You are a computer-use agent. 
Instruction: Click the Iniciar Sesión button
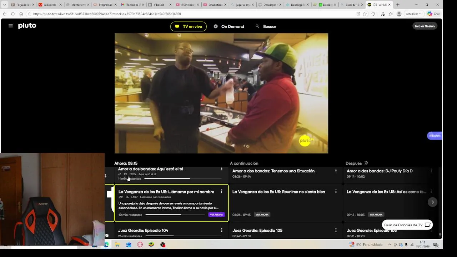pyautogui.click(x=425, y=26)
